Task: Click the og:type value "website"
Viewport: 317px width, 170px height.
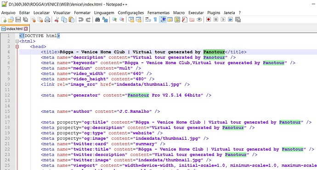Action: (x=142, y=133)
